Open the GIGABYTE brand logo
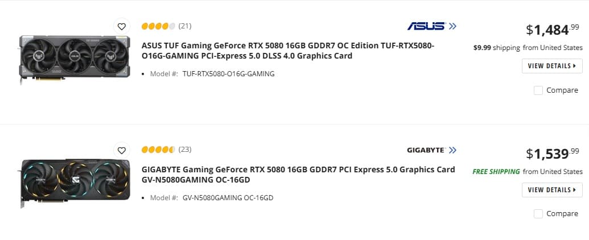Image resolution: width=589 pixels, height=240 pixels. tap(426, 150)
